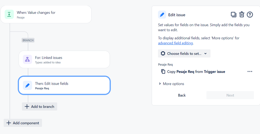
Task: Open the three-dots menu for Pesaje Req
Action: pyautogui.click(x=250, y=71)
